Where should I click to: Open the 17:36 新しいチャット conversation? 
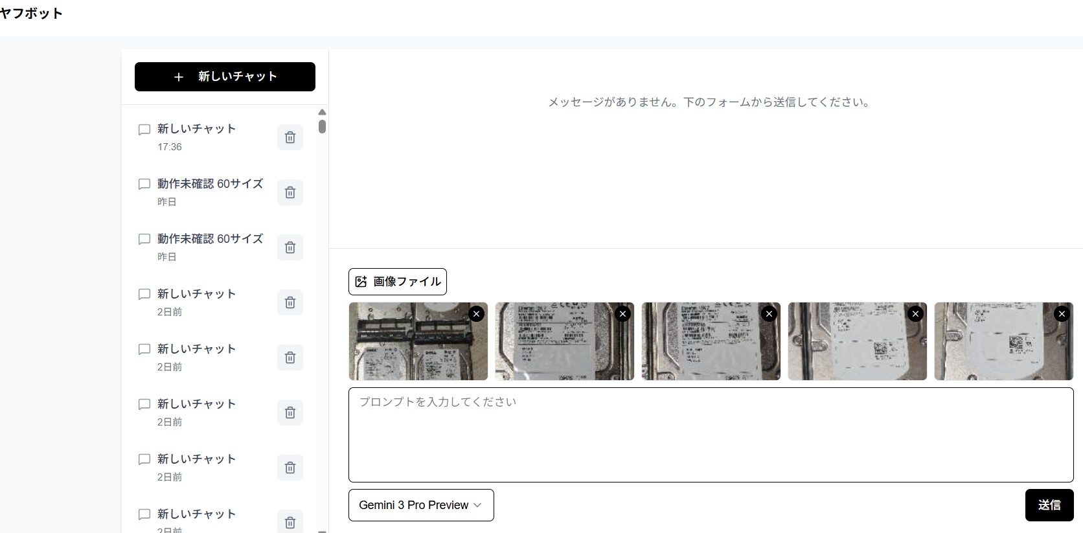[196, 129]
